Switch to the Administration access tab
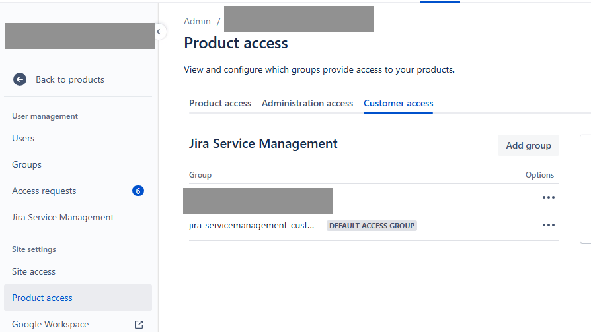Screen dimensions: 591x332 pos(307,103)
